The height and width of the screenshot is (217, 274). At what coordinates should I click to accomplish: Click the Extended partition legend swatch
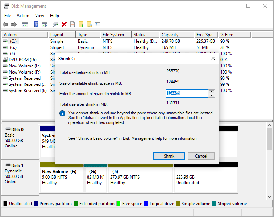pos(76,204)
